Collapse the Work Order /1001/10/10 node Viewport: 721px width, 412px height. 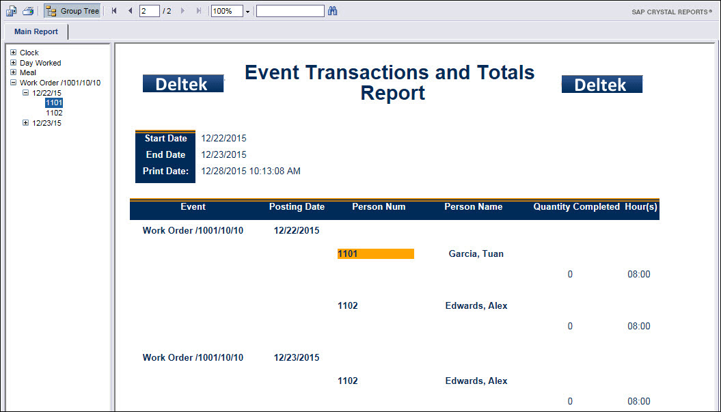click(x=14, y=83)
